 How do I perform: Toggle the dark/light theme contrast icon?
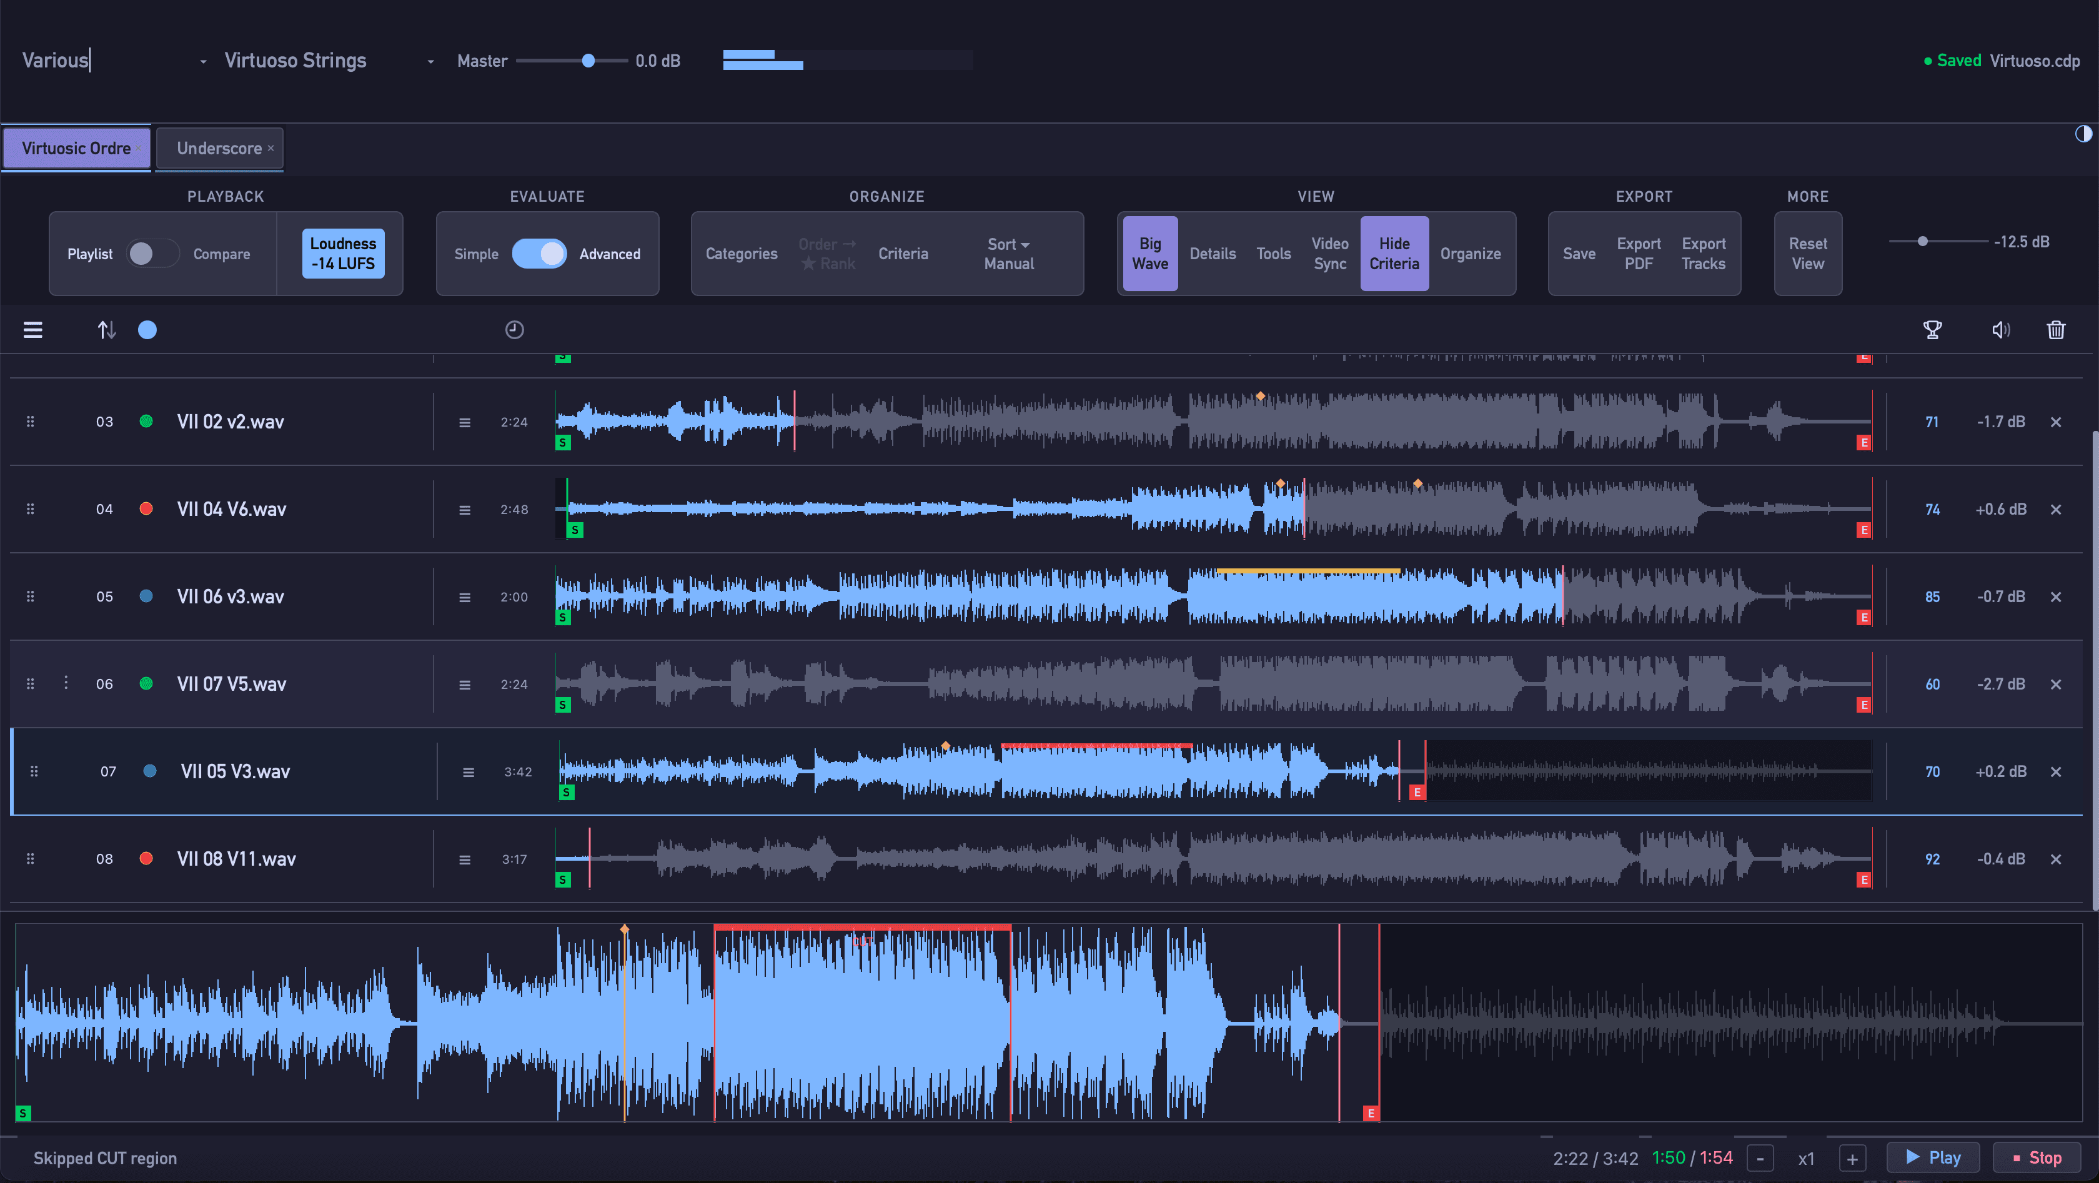[2083, 134]
